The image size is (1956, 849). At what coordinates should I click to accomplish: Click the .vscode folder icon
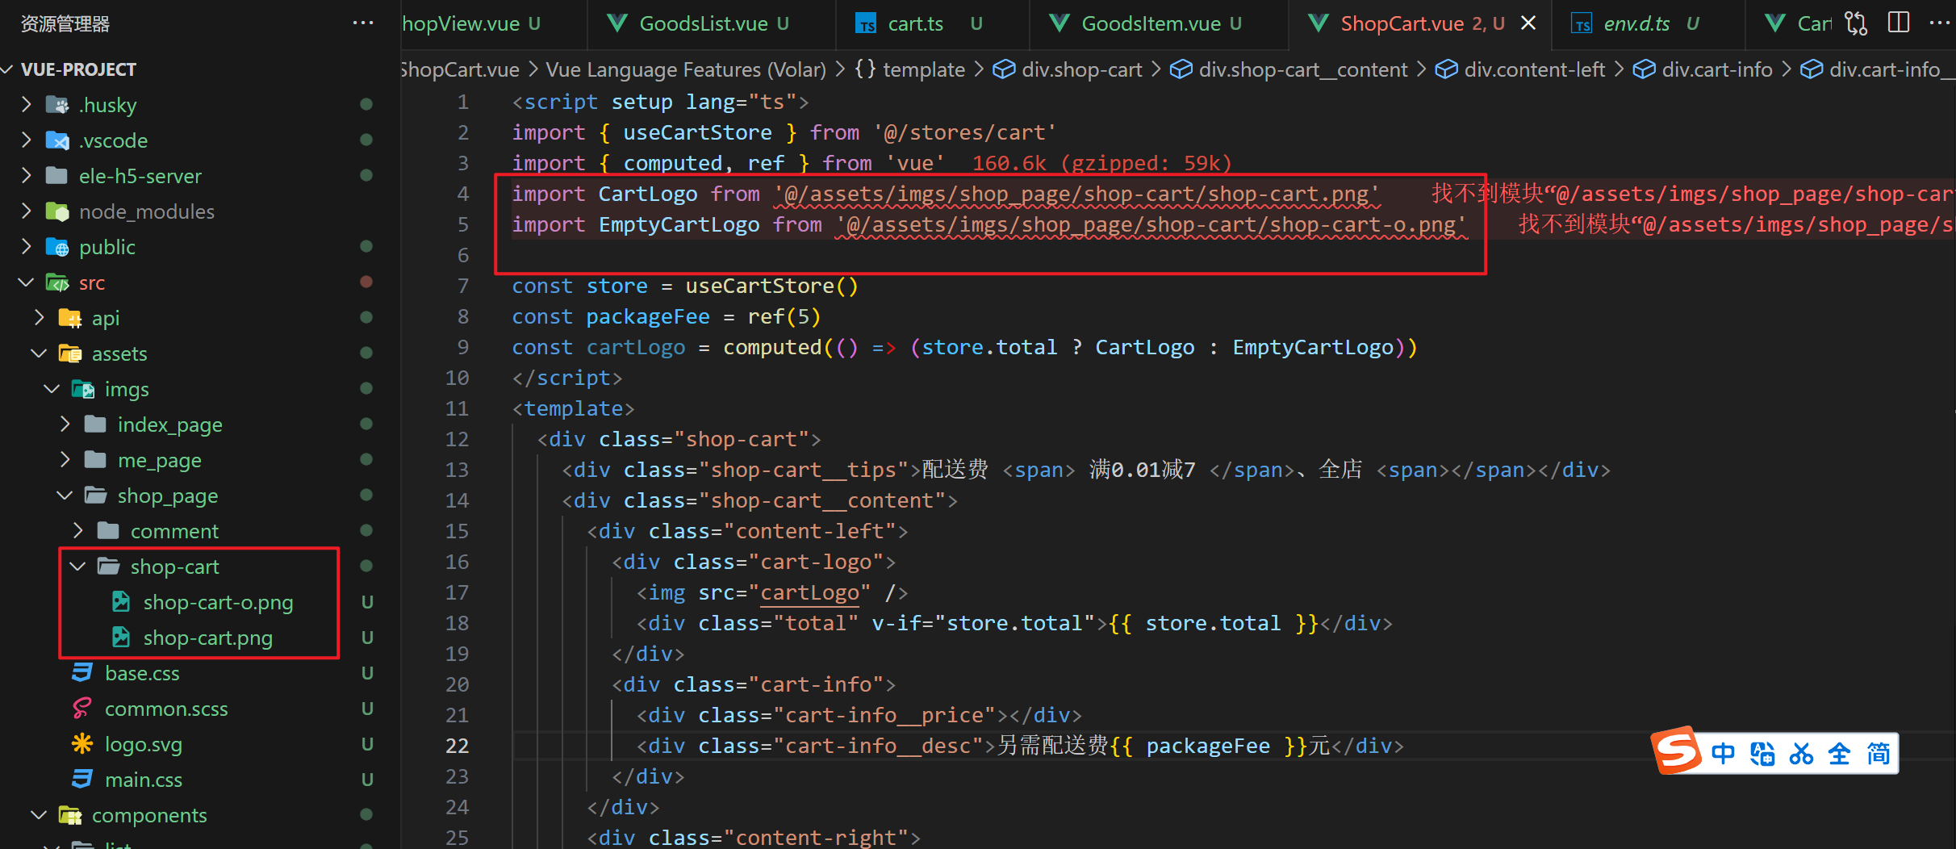(x=57, y=140)
